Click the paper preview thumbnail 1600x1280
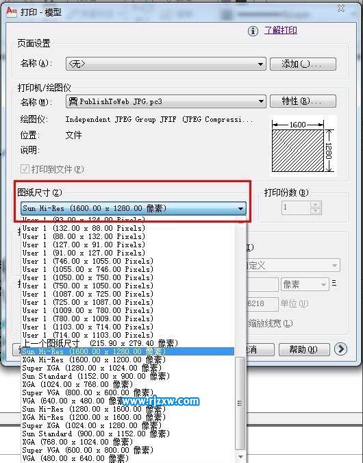Viewport: 363px width, 463px height. 303,147
